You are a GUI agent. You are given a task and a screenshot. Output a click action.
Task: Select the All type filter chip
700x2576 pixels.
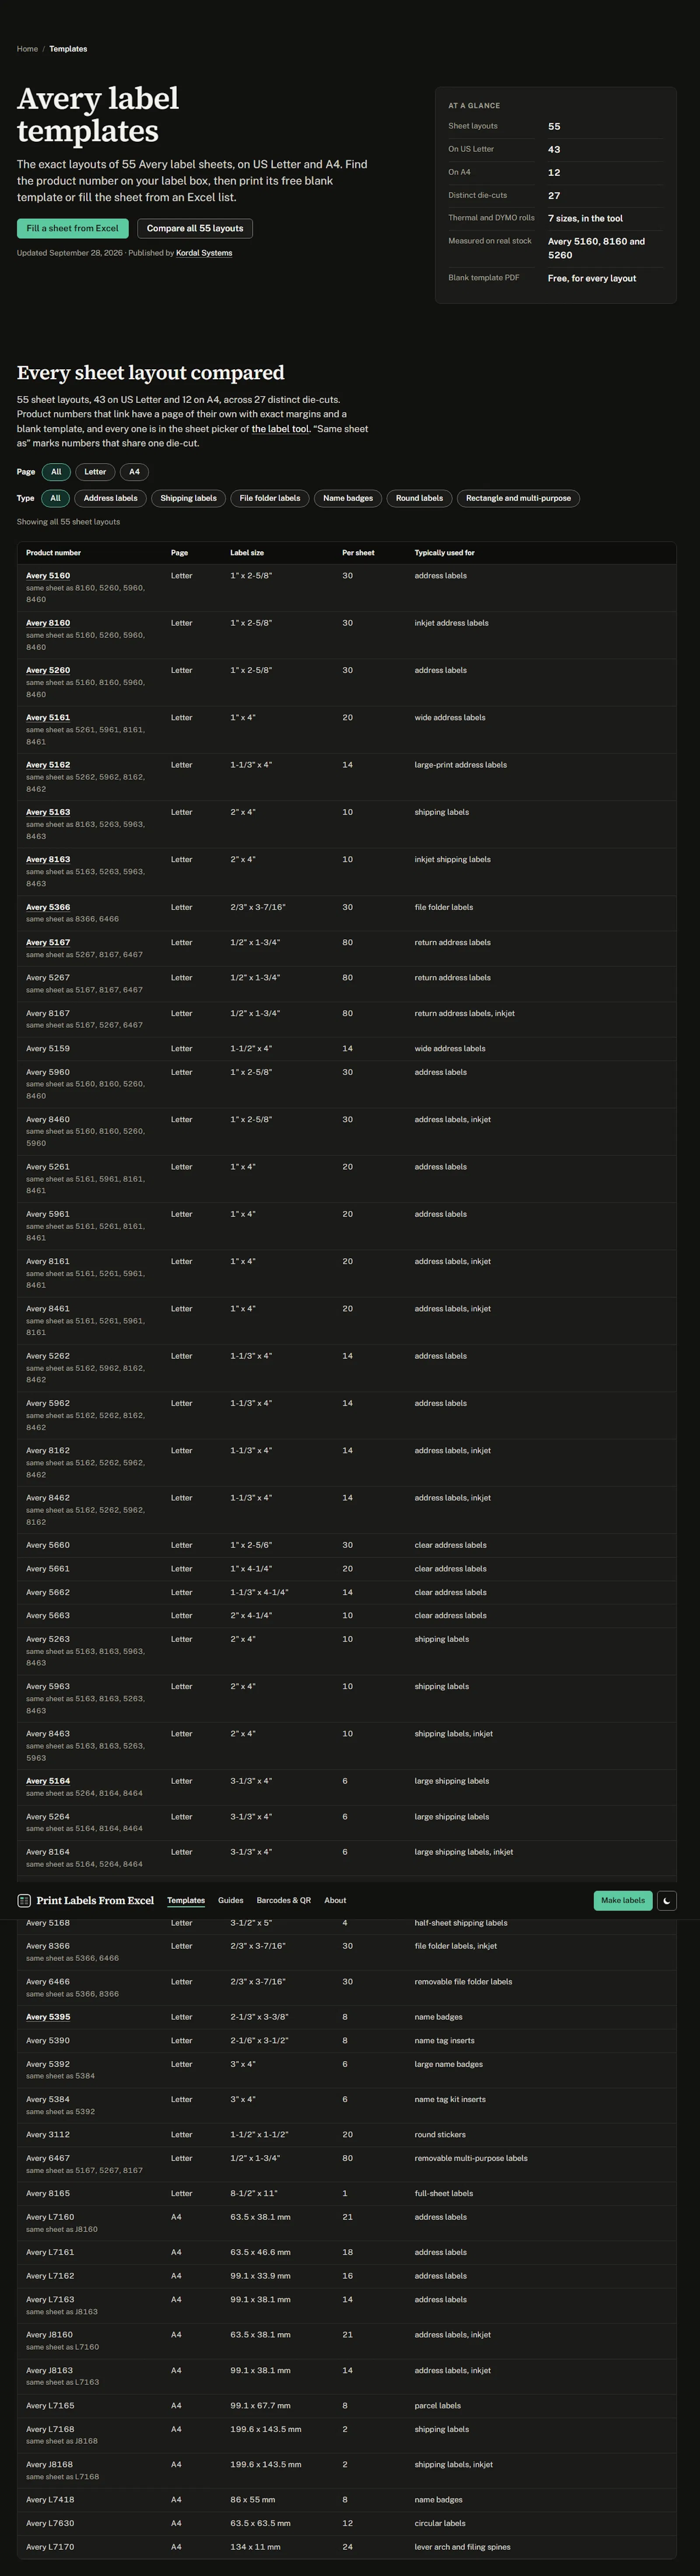tap(55, 498)
